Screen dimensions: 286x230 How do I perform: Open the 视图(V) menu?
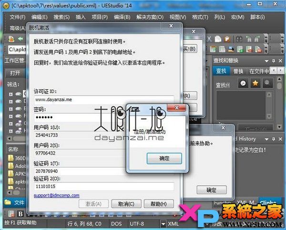(178, 17)
